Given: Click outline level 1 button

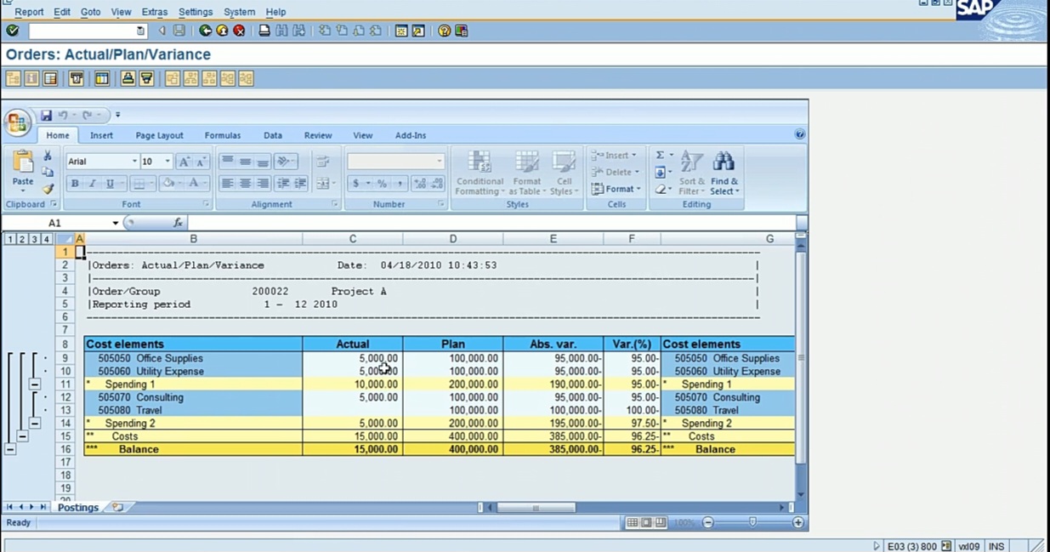Looking at the screenshot, I should (10, 239).
